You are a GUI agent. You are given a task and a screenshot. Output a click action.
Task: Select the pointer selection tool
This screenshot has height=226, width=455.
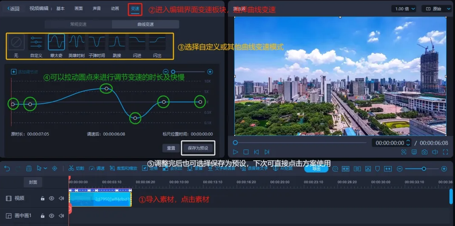[39, 168]
